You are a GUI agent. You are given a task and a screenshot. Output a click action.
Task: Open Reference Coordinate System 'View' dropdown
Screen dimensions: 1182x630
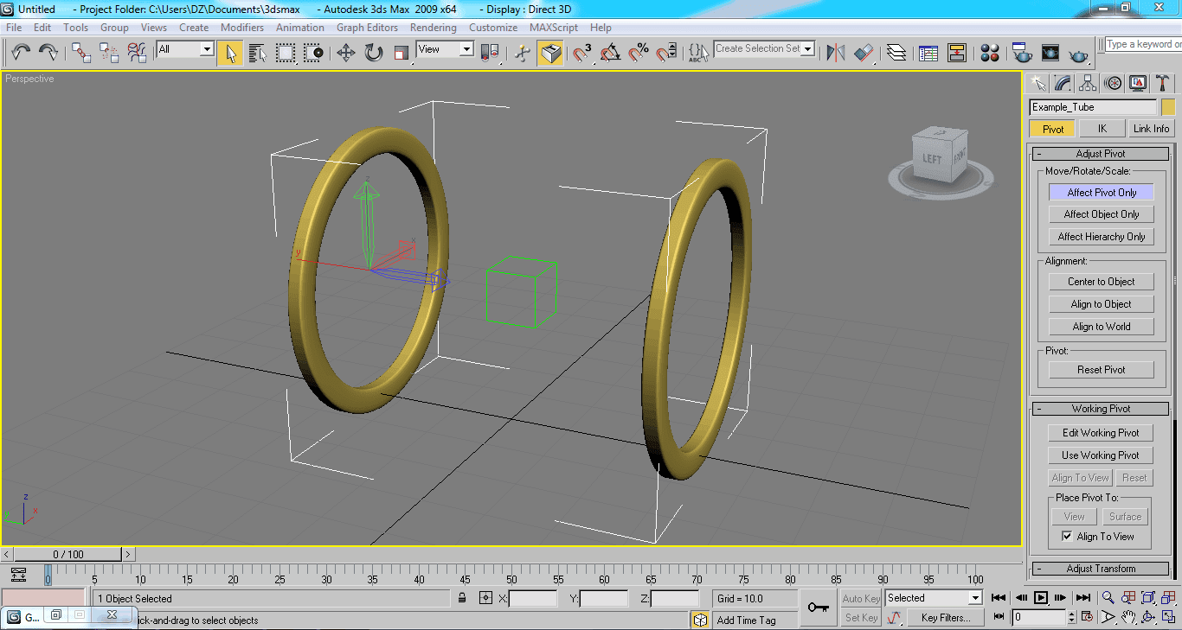pyautogui.click(x=445, y=49)
